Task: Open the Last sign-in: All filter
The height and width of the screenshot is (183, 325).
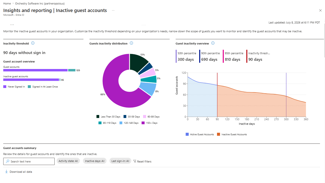Action: point(120,161)
